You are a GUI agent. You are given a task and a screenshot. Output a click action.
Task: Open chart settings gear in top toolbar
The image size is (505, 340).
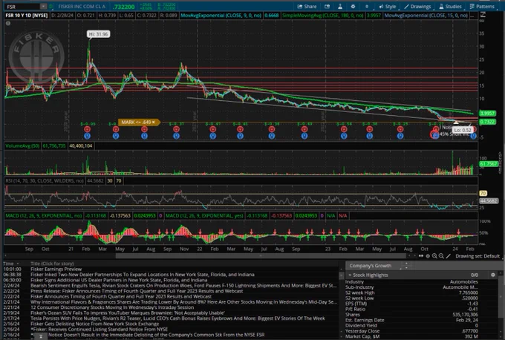pyautogui.click(x=353, y=7)
